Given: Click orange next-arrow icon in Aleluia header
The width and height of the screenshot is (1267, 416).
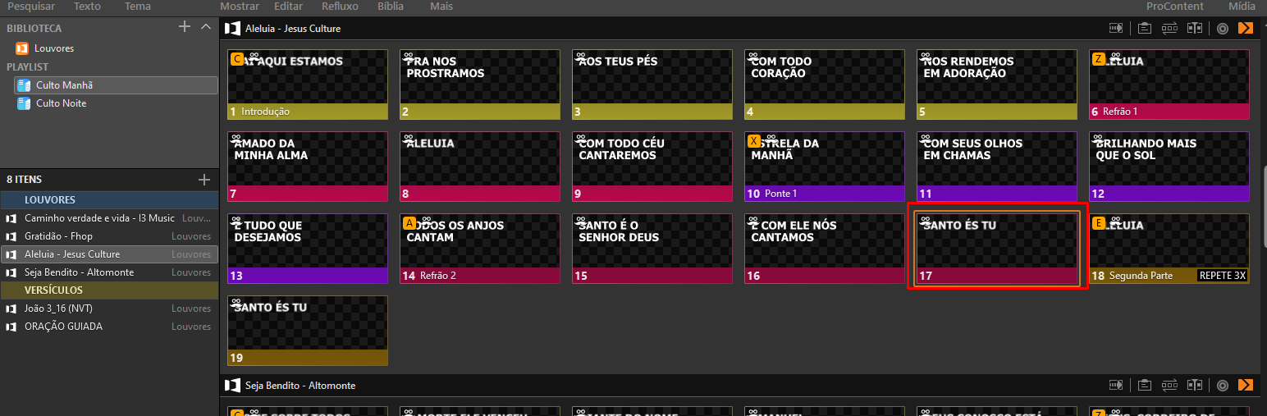Looking at the screenshot, I should point(1246,29).
